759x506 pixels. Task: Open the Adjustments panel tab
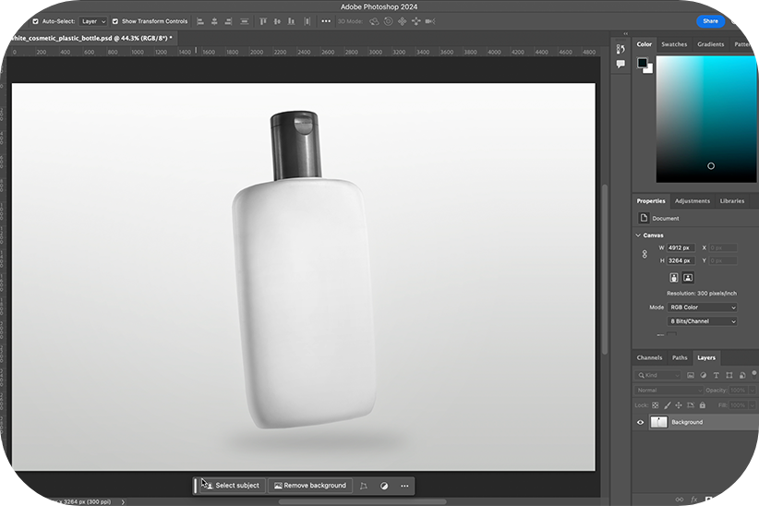[x=693, y=200]
